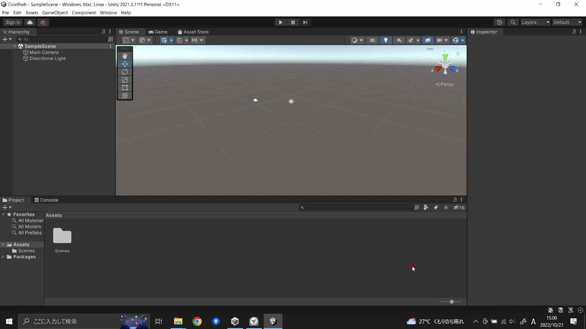Toggle scene audio mute
586x329 pixels.
399,40
